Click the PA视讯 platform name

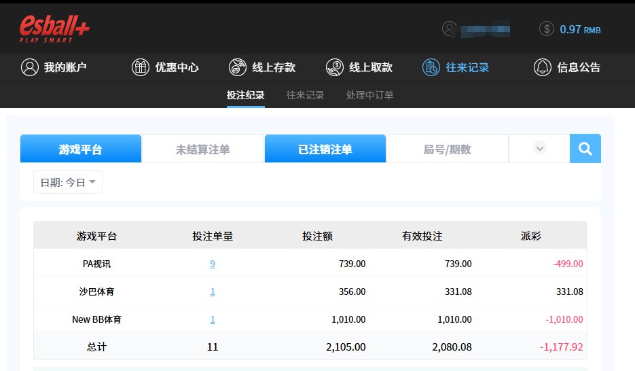[x=97, y=264]
